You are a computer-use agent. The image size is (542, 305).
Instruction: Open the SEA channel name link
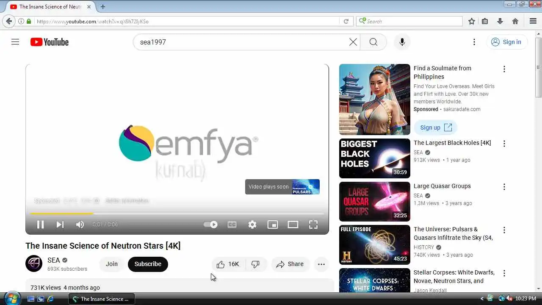click(x=54, y=260)
